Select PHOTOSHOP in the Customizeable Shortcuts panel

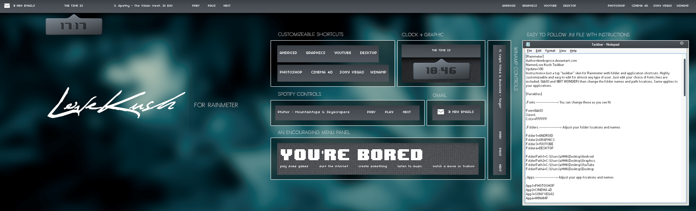(291, 72)
